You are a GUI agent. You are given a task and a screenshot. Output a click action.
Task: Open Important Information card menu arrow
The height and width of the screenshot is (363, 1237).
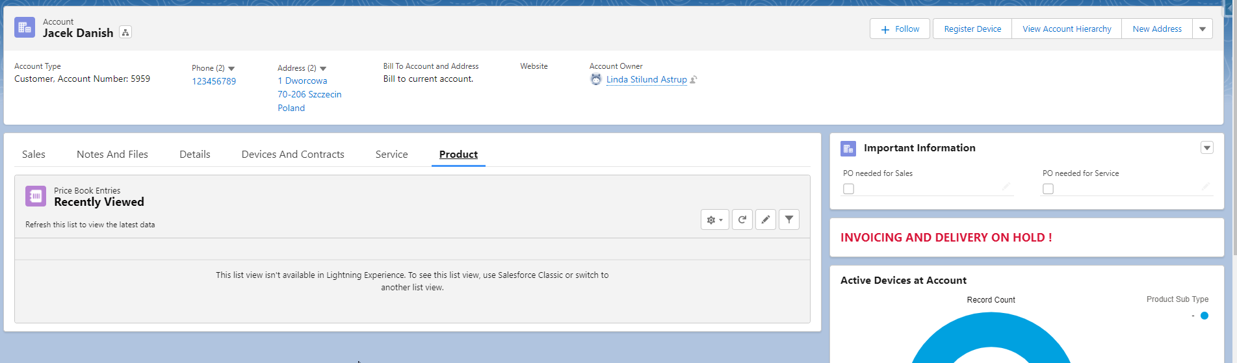pos(1206,148)
